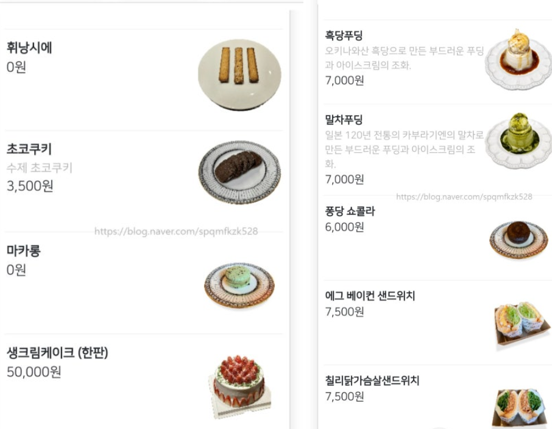Open the 말차푸딩 matcha pudding photo
The height and width of the screenshot is (429, 552).
pyautogui.click(x=517, y=138)
